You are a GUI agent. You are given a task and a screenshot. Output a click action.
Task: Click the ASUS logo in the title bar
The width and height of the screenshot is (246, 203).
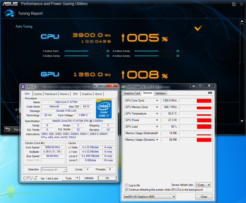point(10,4)
